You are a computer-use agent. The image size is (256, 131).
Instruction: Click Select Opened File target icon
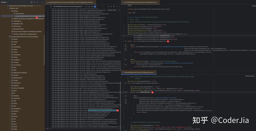(31, 2)
